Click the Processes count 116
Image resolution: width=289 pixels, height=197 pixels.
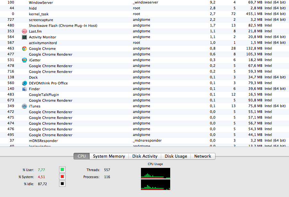pos(107,177)
